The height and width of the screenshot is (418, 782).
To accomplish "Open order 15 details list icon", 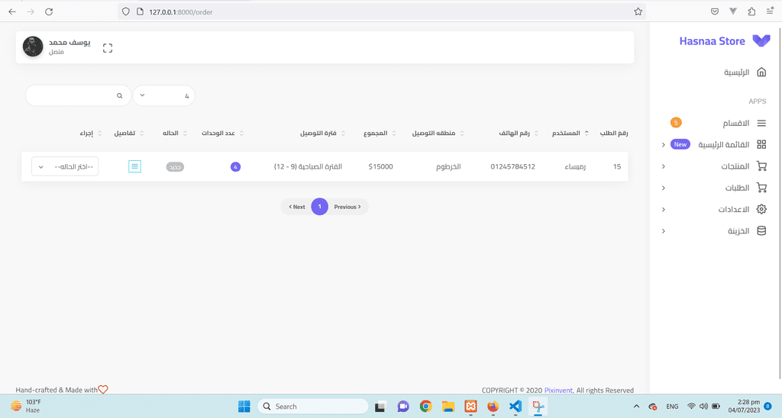I will tap(134, 166).
